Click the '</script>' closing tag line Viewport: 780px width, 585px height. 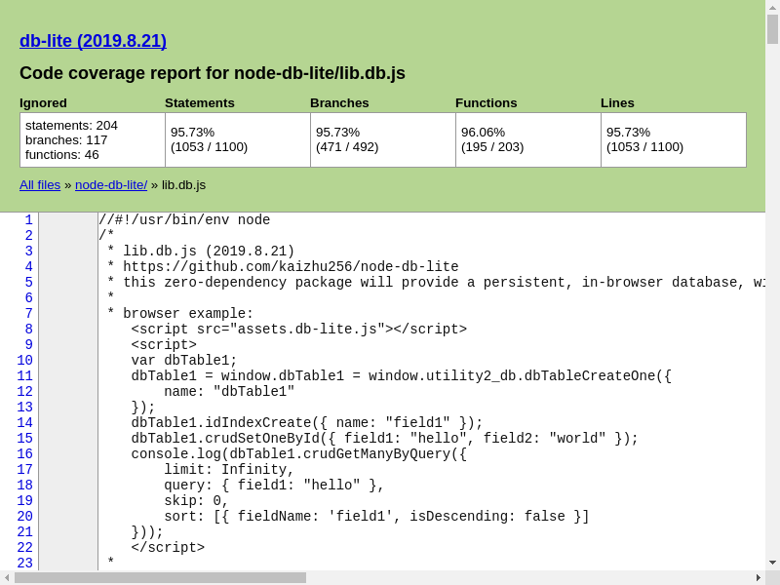(x=168, y=547)
